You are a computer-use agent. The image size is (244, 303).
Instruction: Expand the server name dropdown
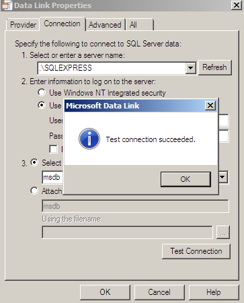191,68
